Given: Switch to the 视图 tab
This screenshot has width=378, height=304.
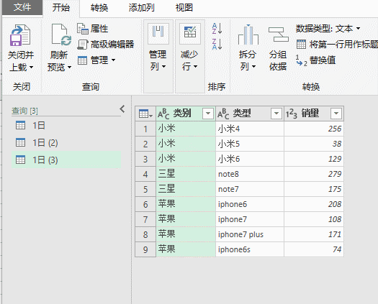Looking at the screenshot, I should coord(184,8).
